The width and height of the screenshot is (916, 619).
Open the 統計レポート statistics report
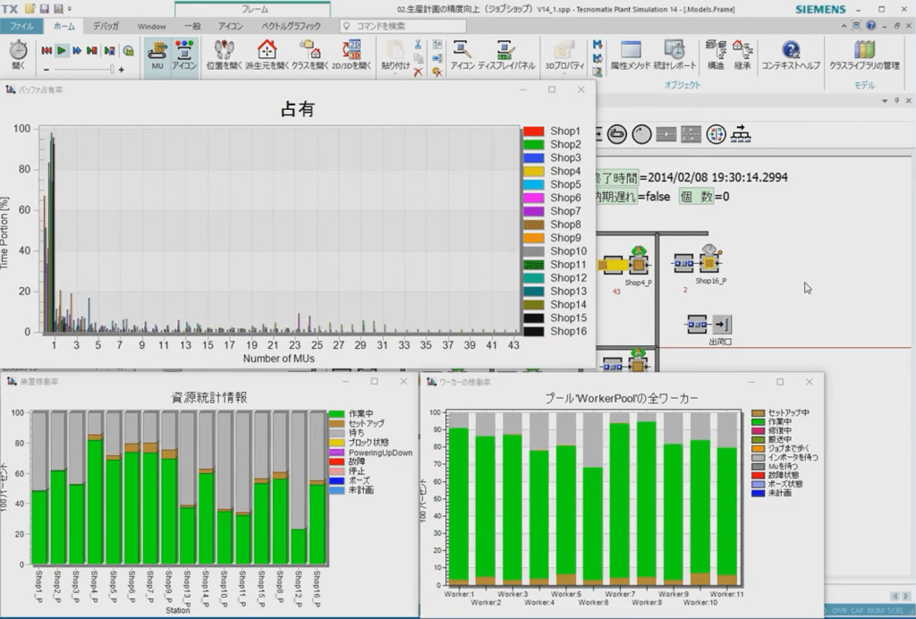[674, 54]
